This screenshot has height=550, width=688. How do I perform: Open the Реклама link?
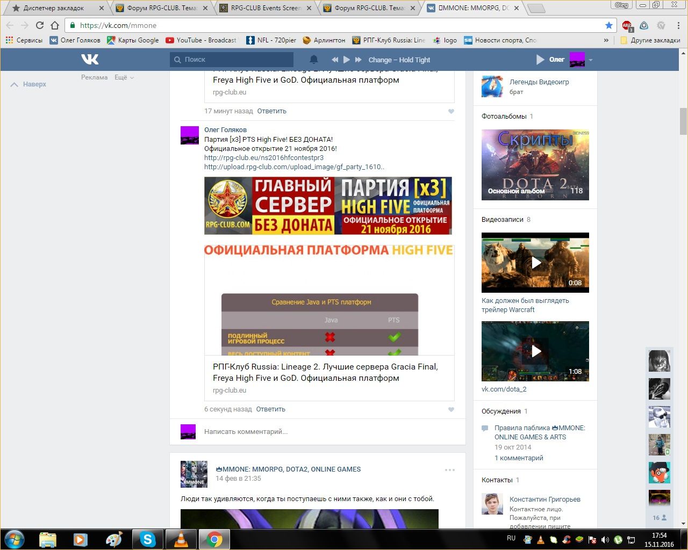(x=95, y=77)
